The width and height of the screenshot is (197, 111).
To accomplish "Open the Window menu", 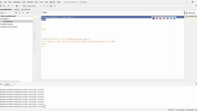I will pyautogui.click(x=52, y=2).
